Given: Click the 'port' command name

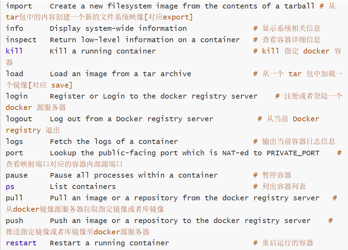Looking at the screenshot, I should [15, 153].
